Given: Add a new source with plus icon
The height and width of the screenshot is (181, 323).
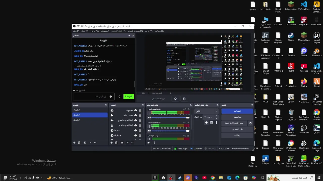Looking at the screenshot, I should point(111,143).
